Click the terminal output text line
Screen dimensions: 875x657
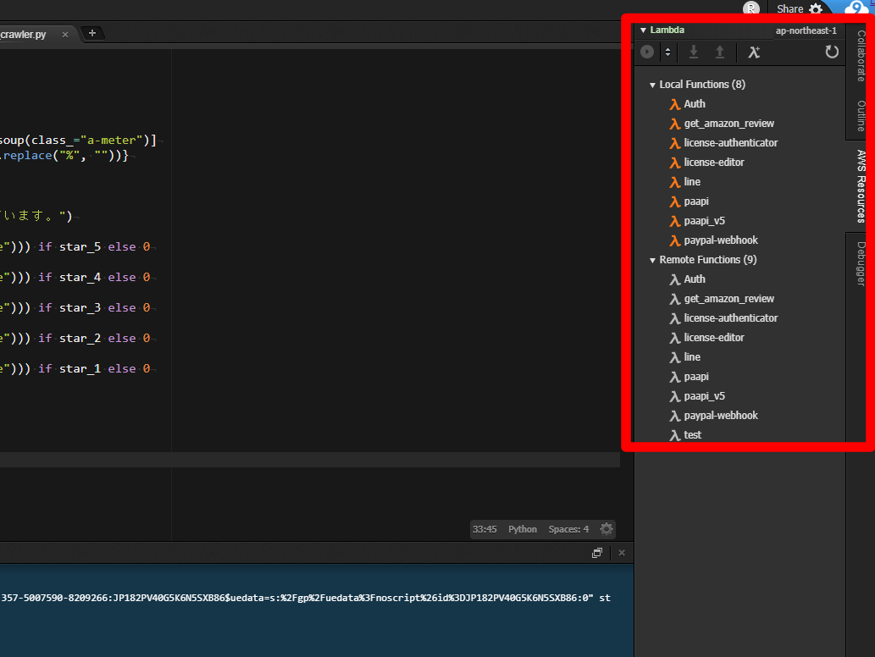[x=306, y=598]
